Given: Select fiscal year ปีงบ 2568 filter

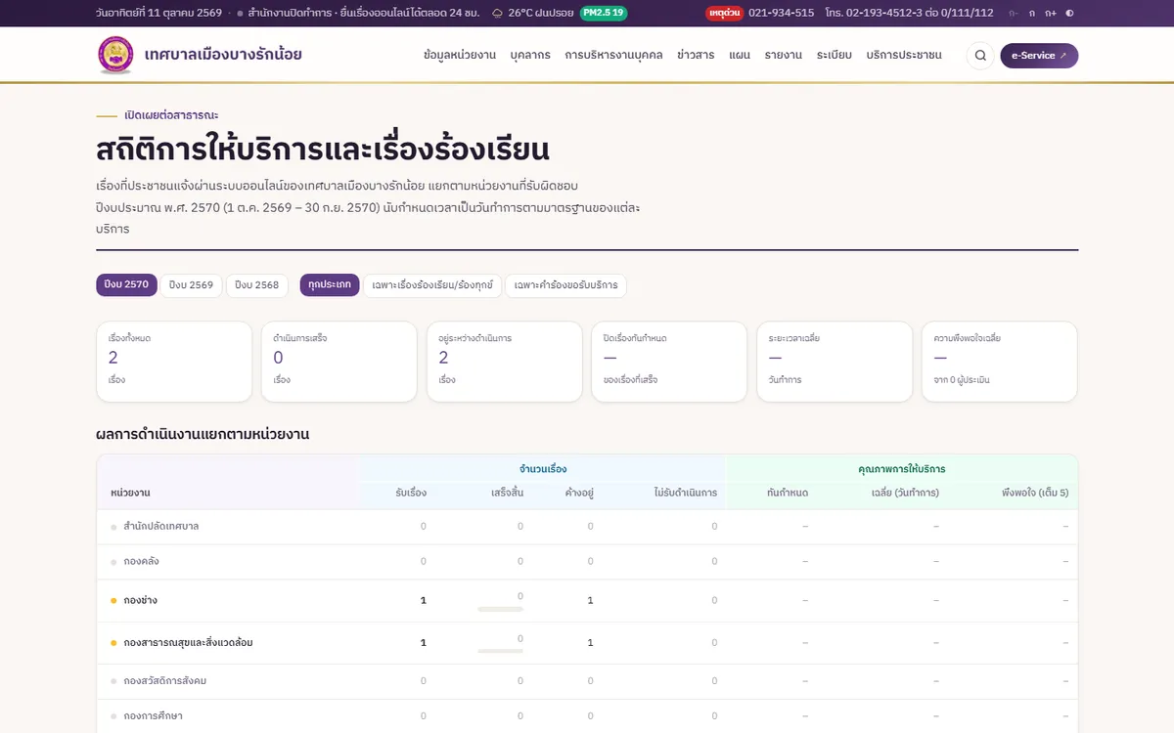Looking at the screenshot, I should 256,285.
